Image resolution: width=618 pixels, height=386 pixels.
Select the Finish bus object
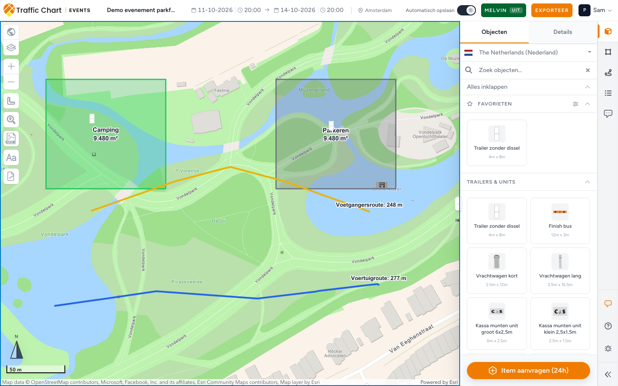(560, 221)
